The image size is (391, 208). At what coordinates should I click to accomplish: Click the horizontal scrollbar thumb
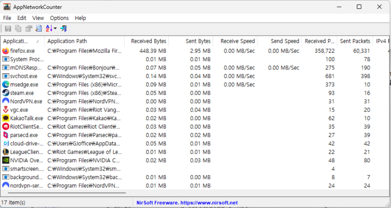tap(67, 193)
